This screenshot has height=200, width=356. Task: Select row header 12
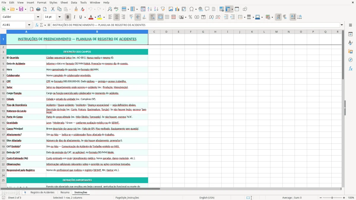tap(3, 105)
